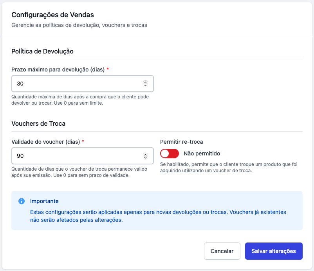Click the helper text below the re-troca toggle
The image size is (314, 271).
tap(229, 168)
